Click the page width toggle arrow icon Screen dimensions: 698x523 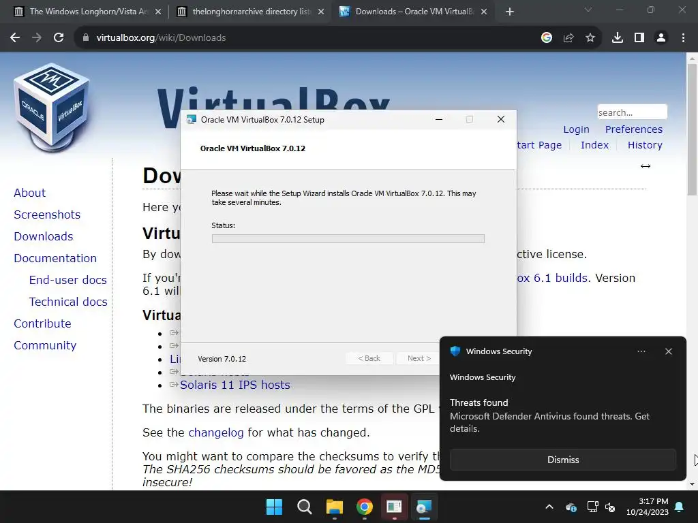(646, 166)
